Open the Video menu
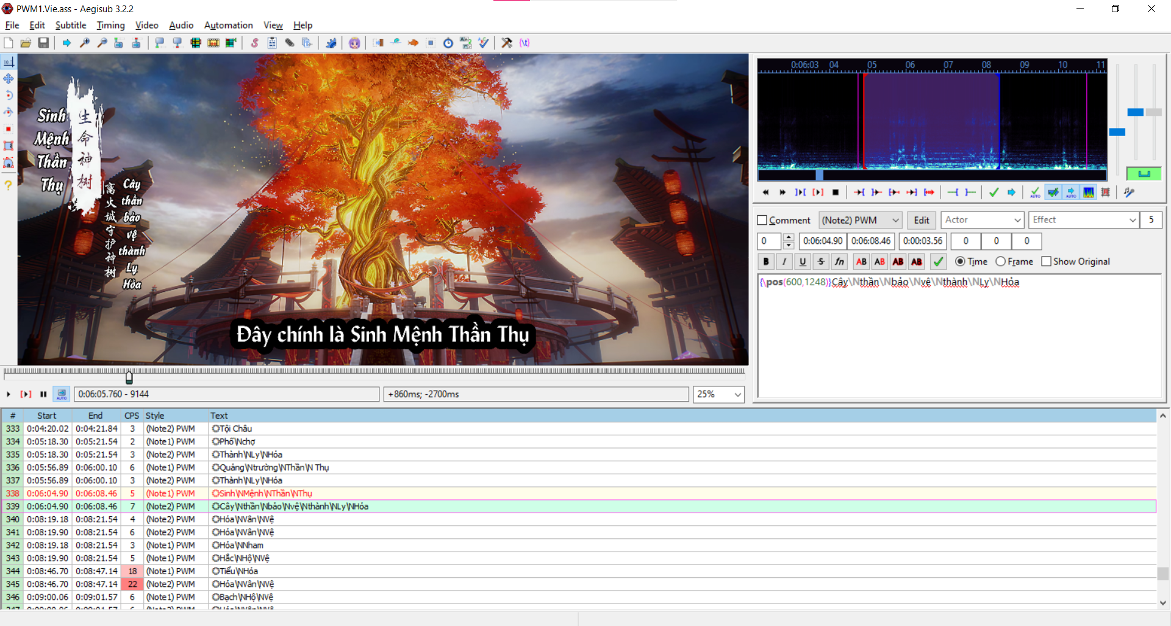This screenshot has height=626, width=1171. (x=146, y=25)
